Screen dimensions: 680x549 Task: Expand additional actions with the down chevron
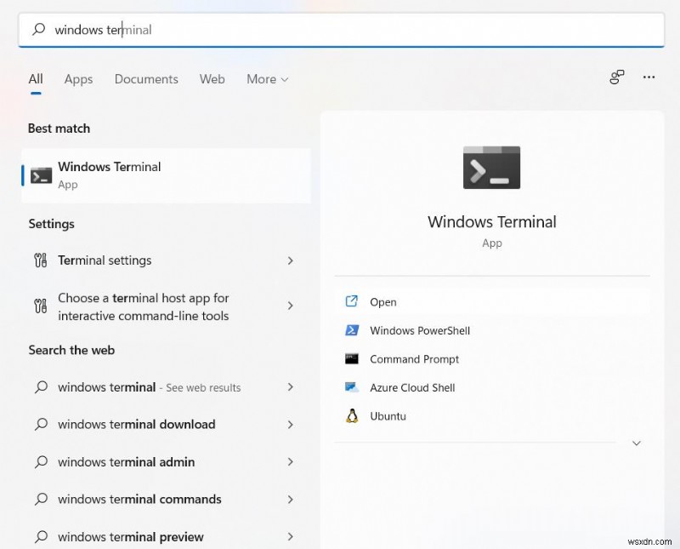[637, 443]
